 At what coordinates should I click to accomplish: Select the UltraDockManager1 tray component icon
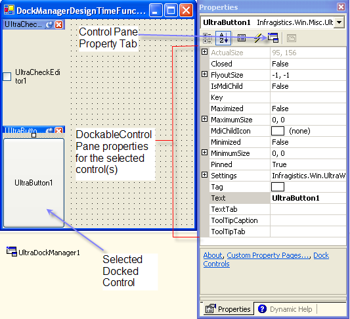tap(12, 251)
